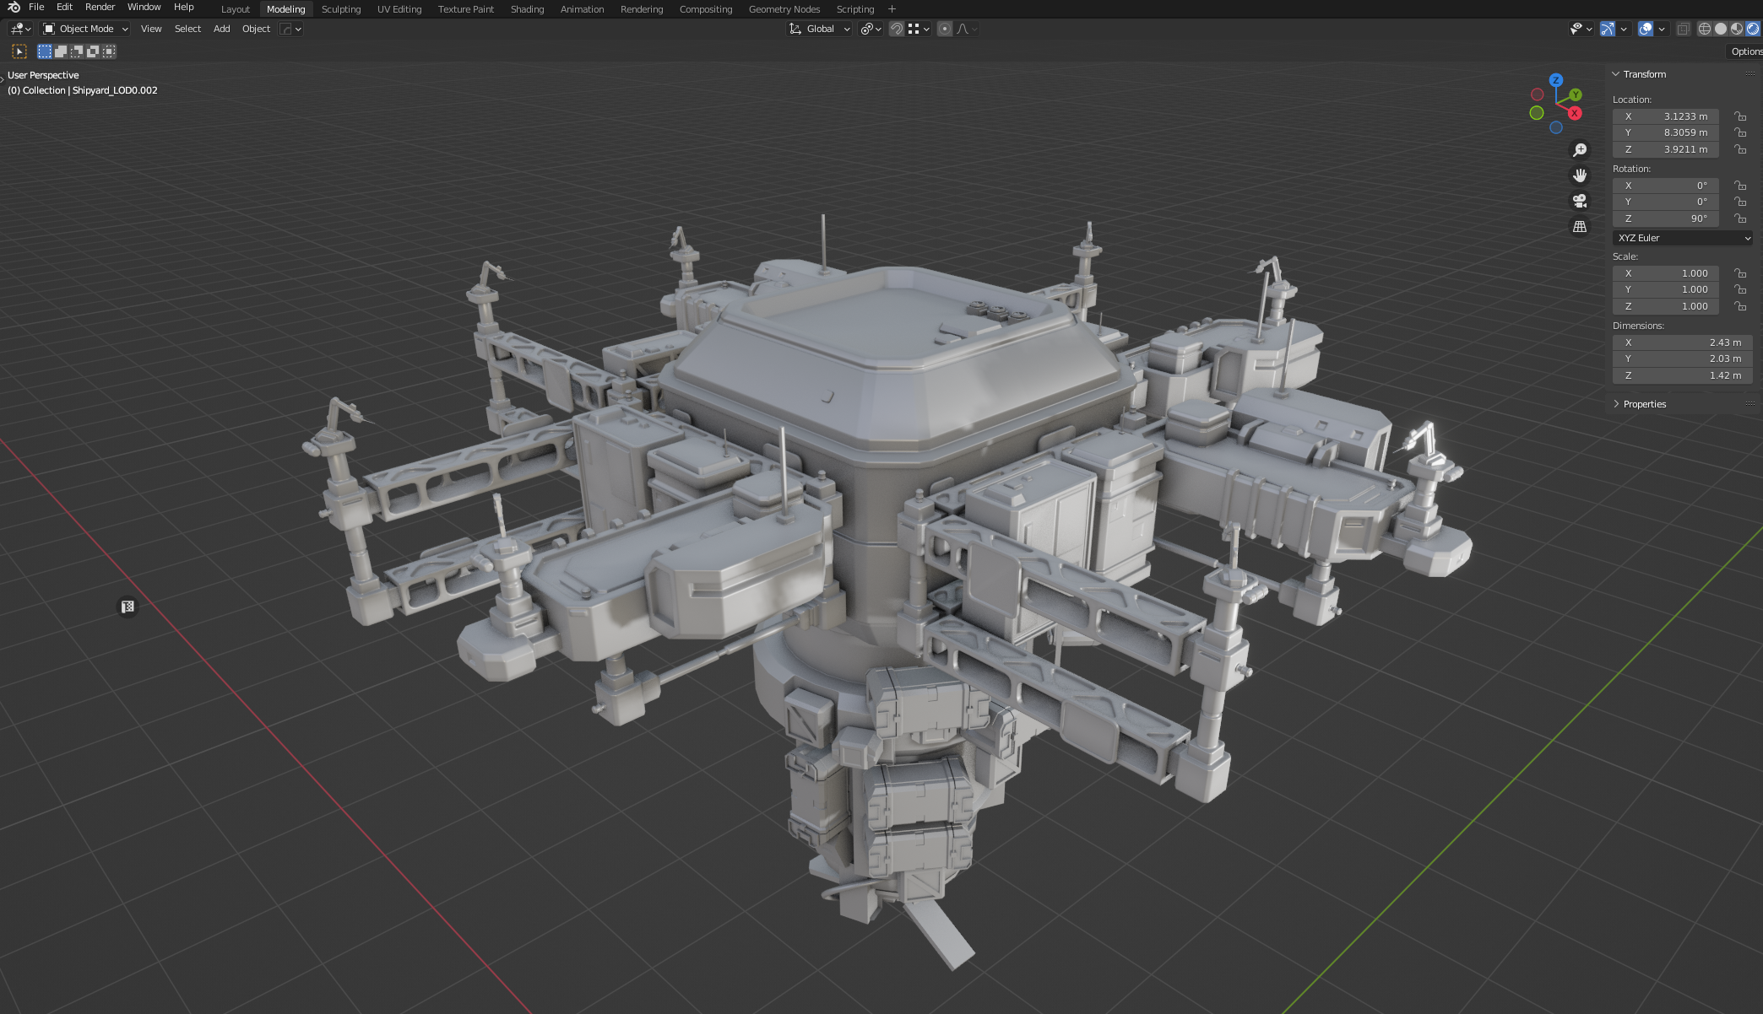The width and height of the screenshot is (1763, 1014).
Task: Click the Dimensions Z 1.42 m field
Action: 1682,375
